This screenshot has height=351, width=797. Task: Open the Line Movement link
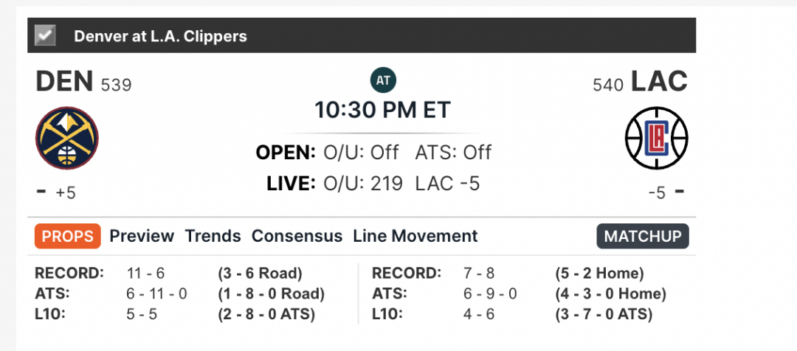click(415, 236)
